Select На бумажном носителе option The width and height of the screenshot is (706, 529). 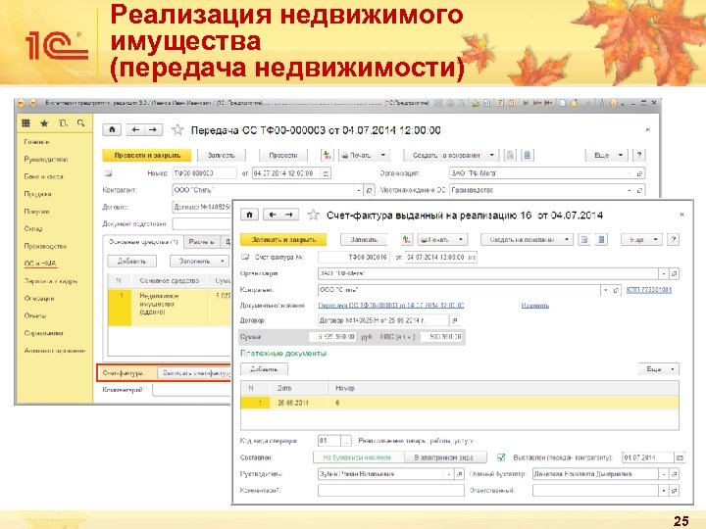point(357,457)
